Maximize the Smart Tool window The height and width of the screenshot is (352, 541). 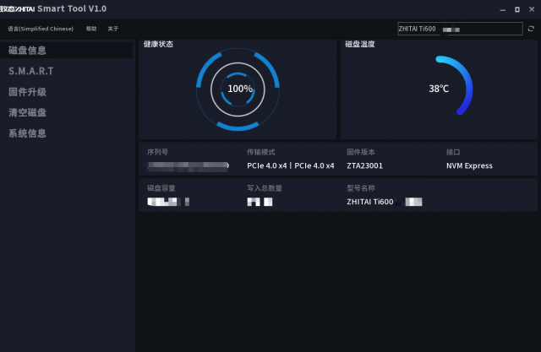click(x=517, y=9)
